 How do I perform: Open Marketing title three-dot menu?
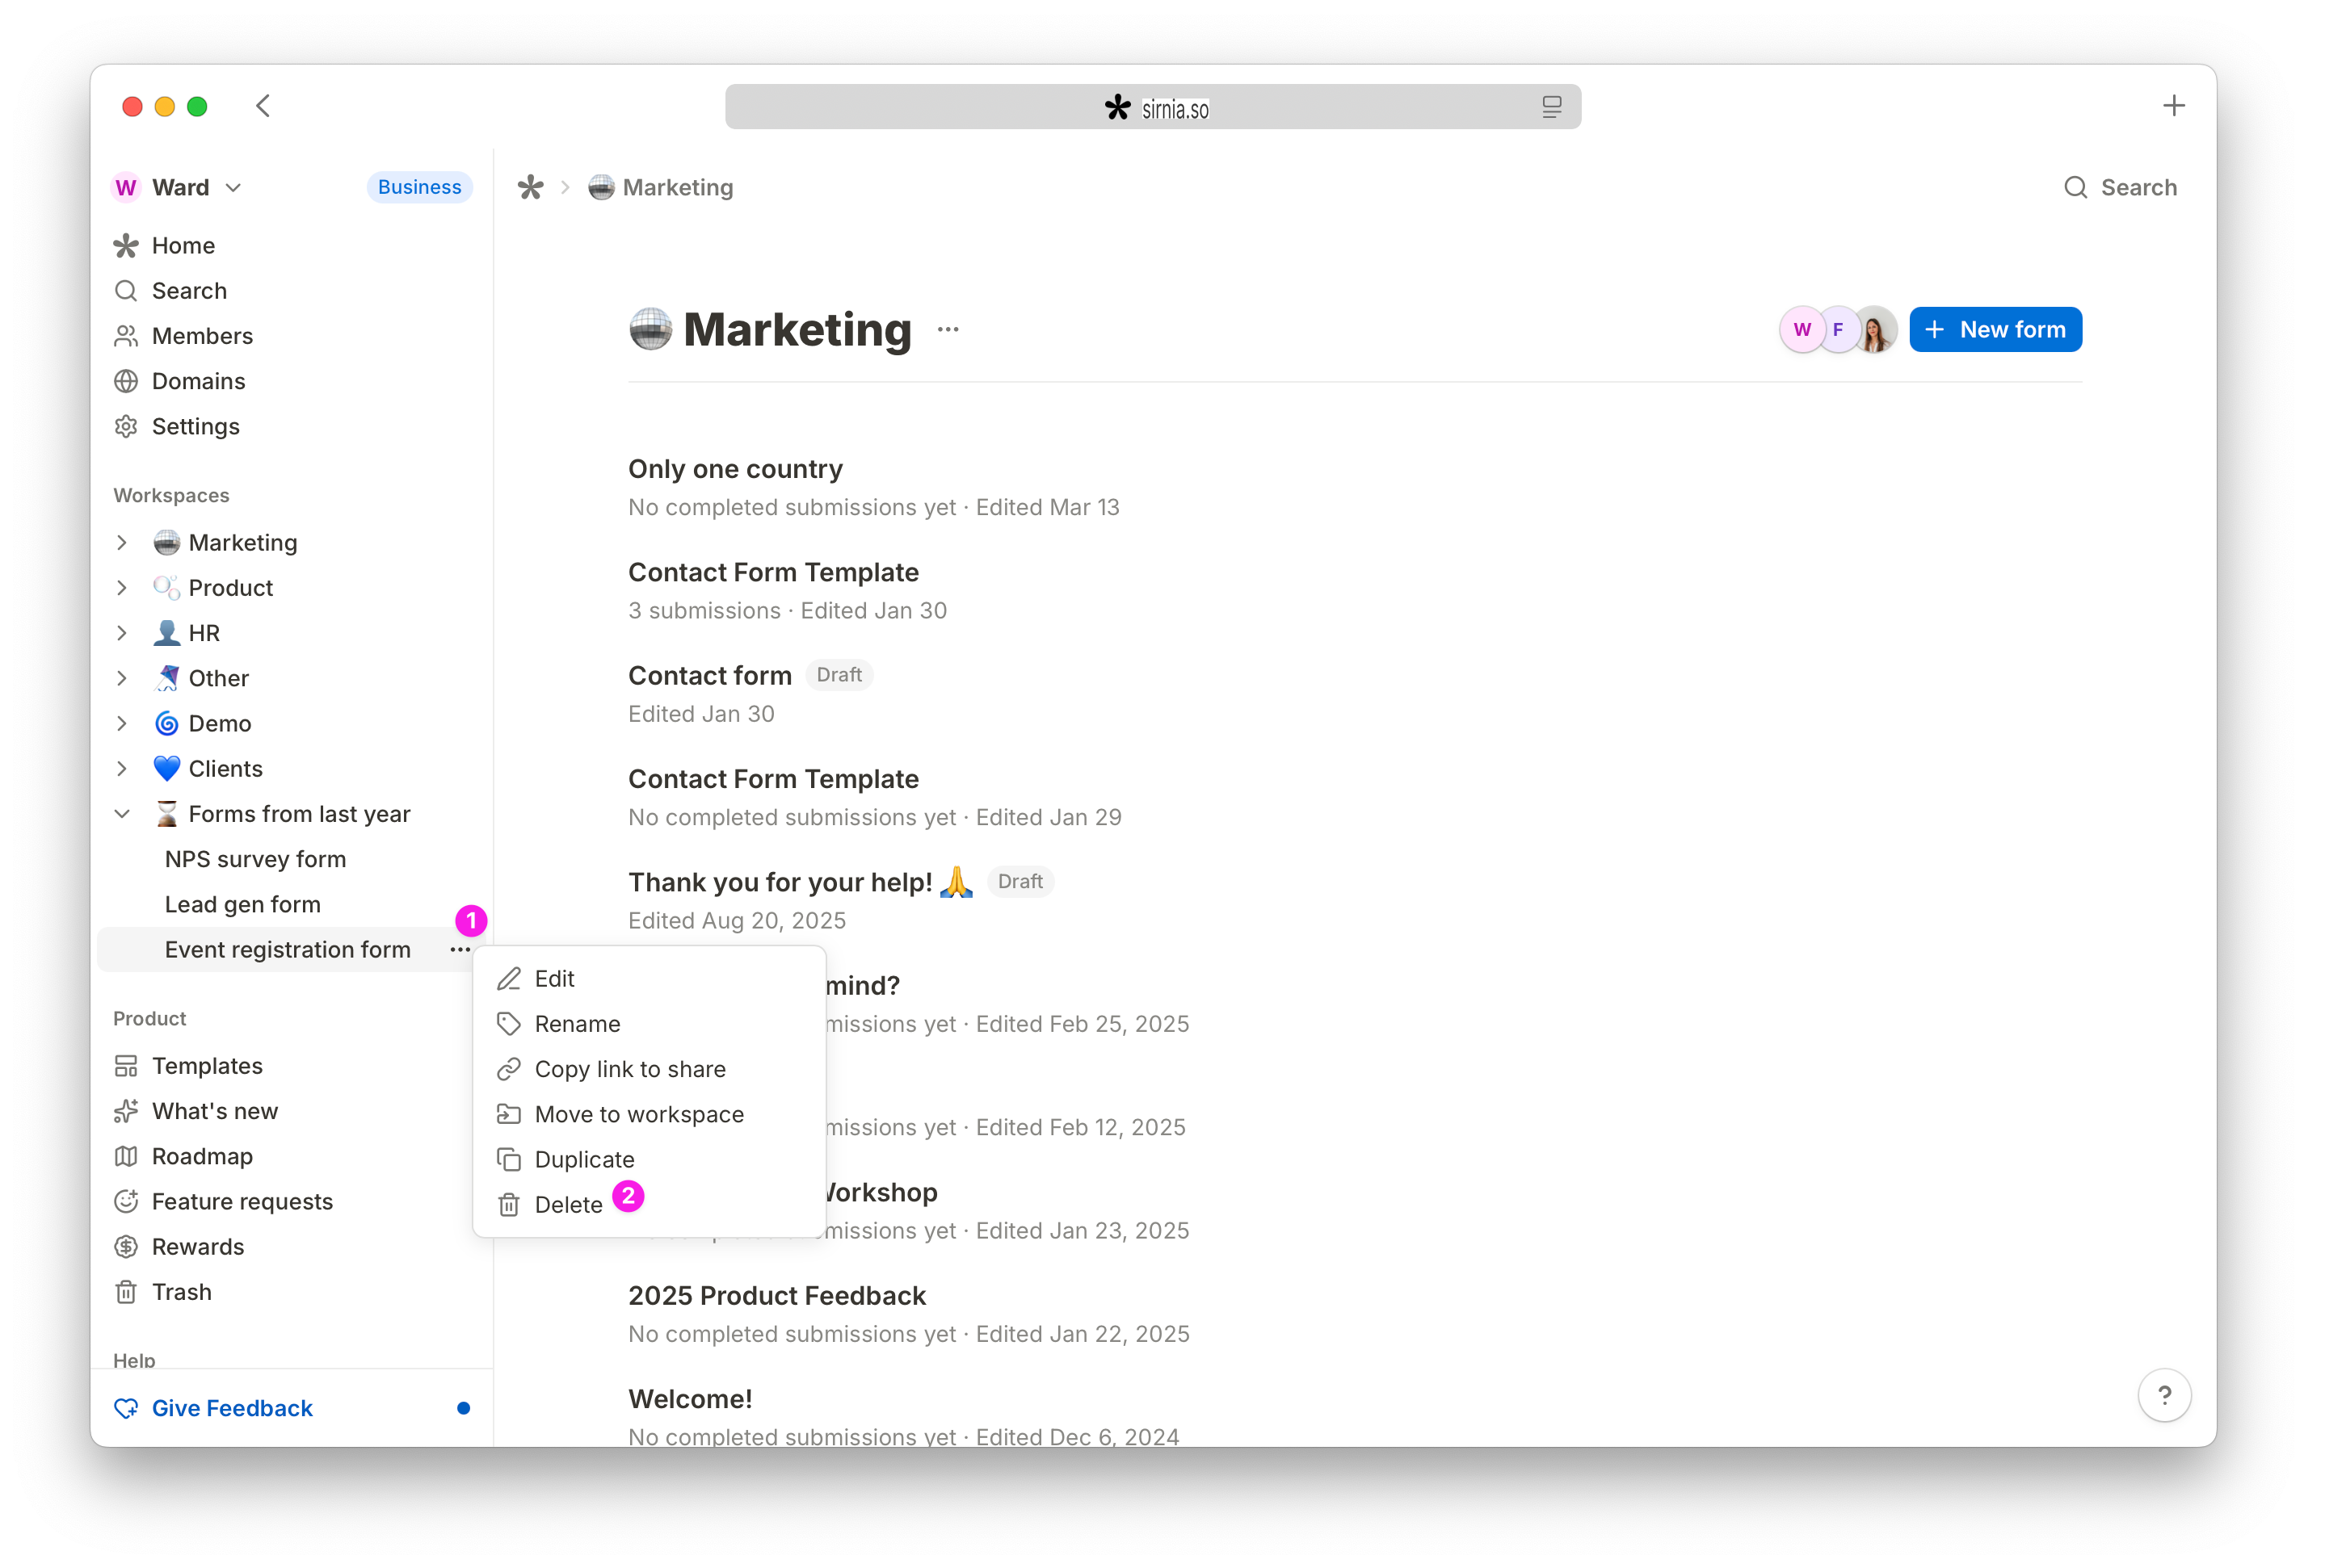click(x=948, y=329)
